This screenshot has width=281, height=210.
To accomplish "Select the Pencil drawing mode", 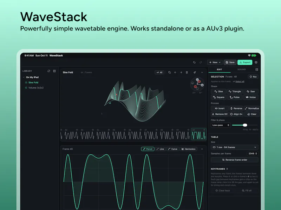I will click(x=148, y=149).
